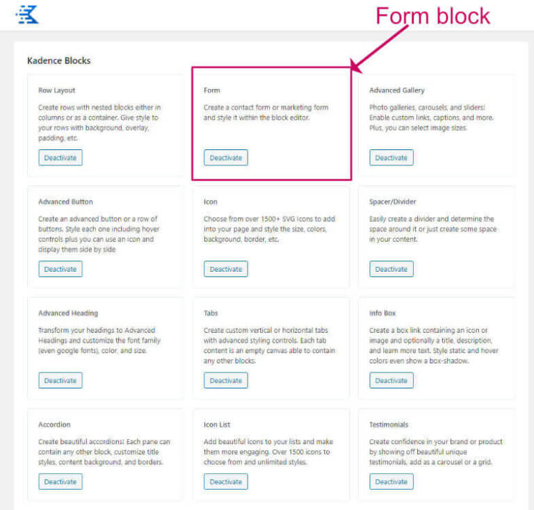Deactivate the Icon block

point(226,269)
